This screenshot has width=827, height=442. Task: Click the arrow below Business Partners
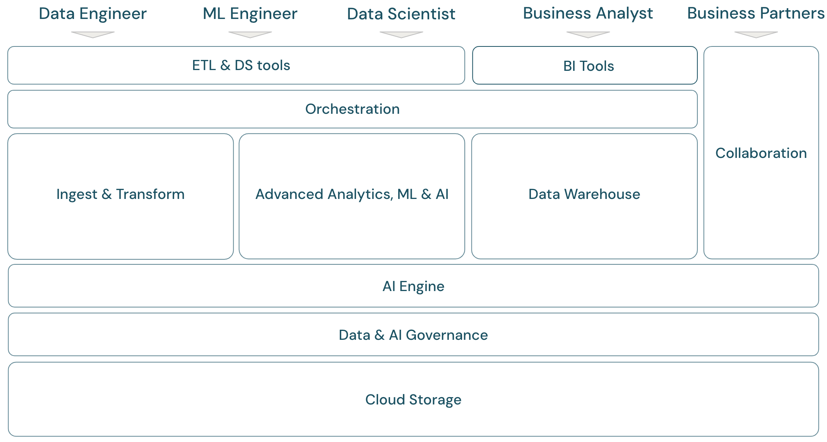(x=756, y=34)
